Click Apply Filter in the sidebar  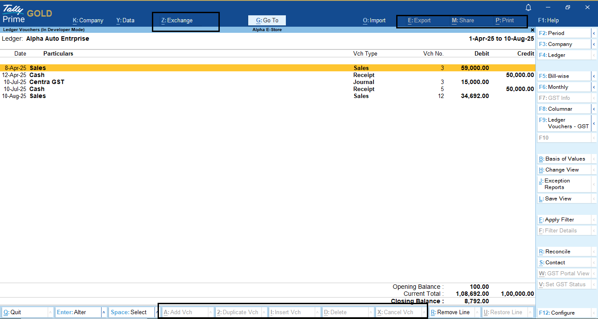tap(562, 220)
